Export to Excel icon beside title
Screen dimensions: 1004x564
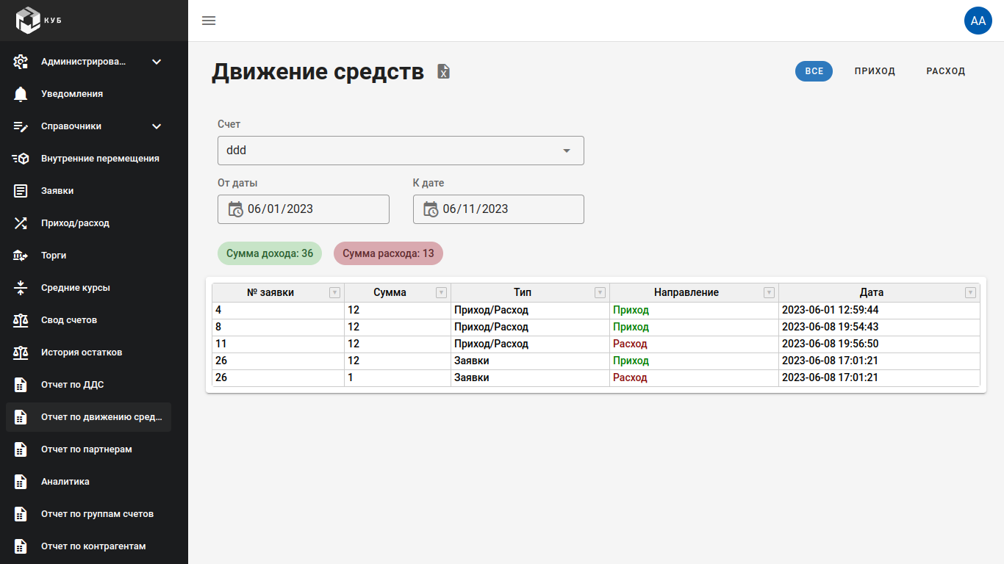[443, 71]
